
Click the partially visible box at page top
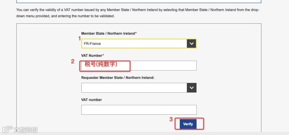point(139,1)
